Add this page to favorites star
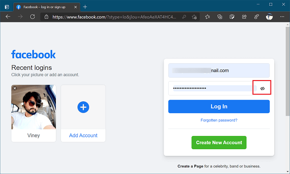This screenshot has width=290, height=174. [194, 17]
